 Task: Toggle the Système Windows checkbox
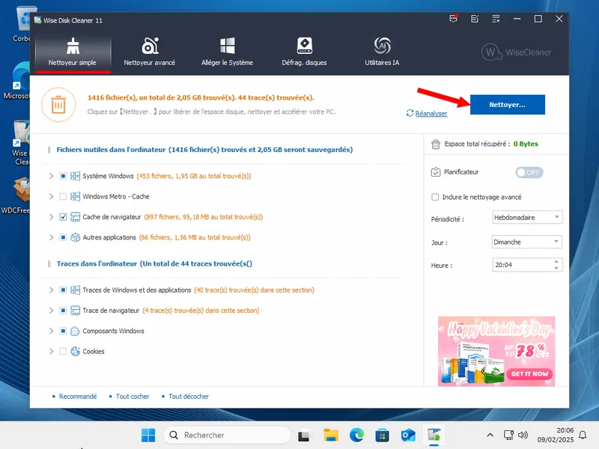pyautogui.click(x=63, y=176)
